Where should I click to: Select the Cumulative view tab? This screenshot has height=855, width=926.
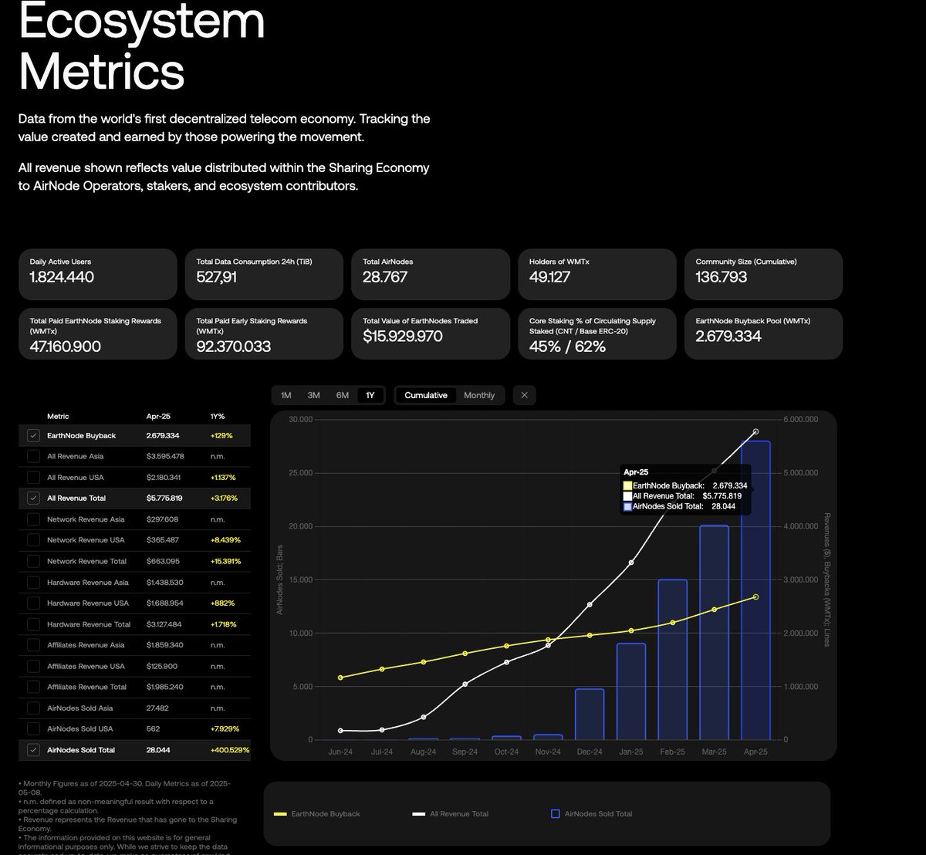(x=425, y=394)
